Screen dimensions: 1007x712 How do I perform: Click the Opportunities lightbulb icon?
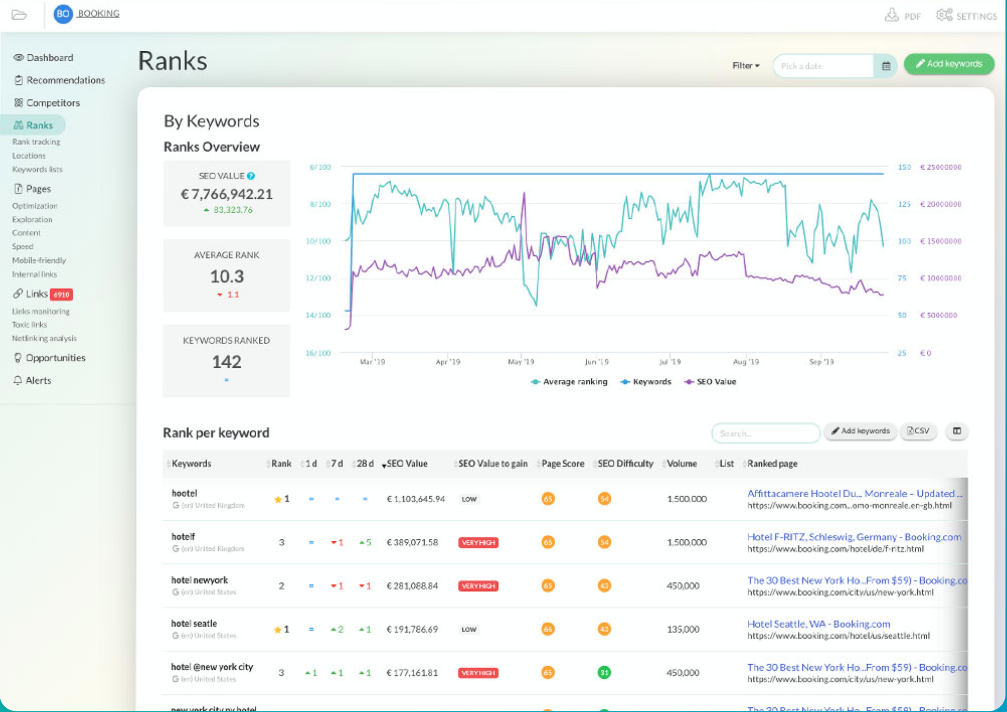click(x=18, y=358)
